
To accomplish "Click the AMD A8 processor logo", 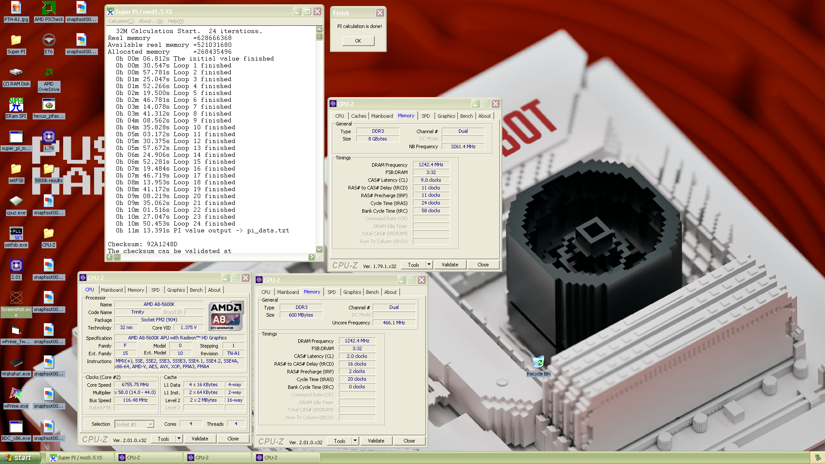I will point(226,316).
